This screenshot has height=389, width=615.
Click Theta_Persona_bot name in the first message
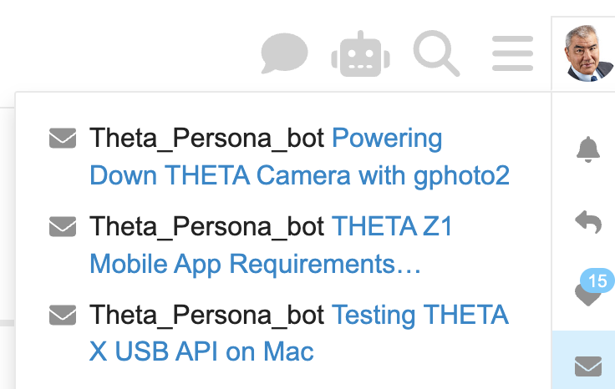coord(206,139)
